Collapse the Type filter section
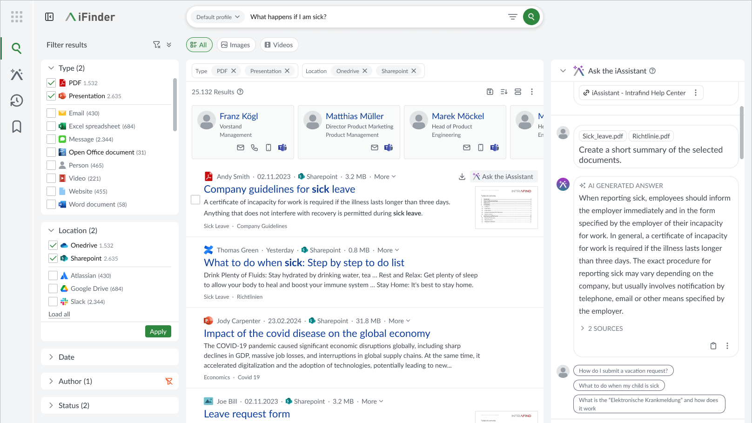This screenshot has height=423, width=752. [x=51, y=68]
